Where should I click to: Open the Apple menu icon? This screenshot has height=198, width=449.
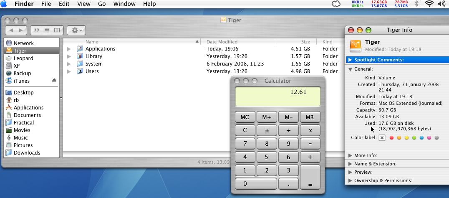pos(4,4)
